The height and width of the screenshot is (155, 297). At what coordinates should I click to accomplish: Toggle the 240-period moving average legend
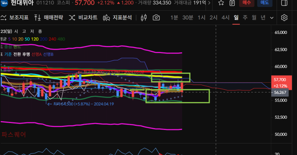point(53,39)
